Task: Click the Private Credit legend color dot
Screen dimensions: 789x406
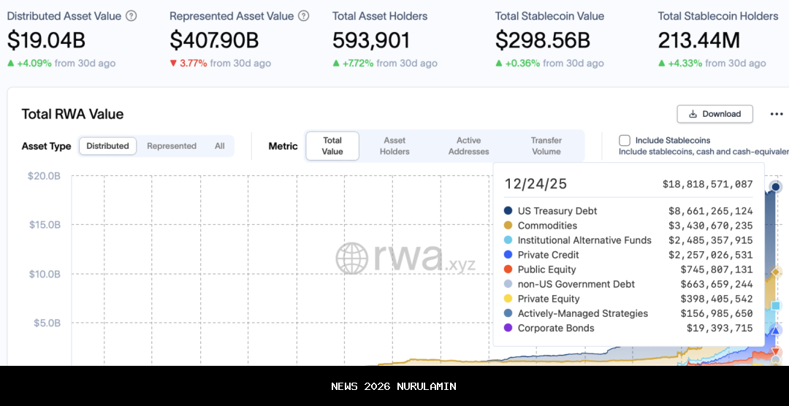Action: click(508, 255)
